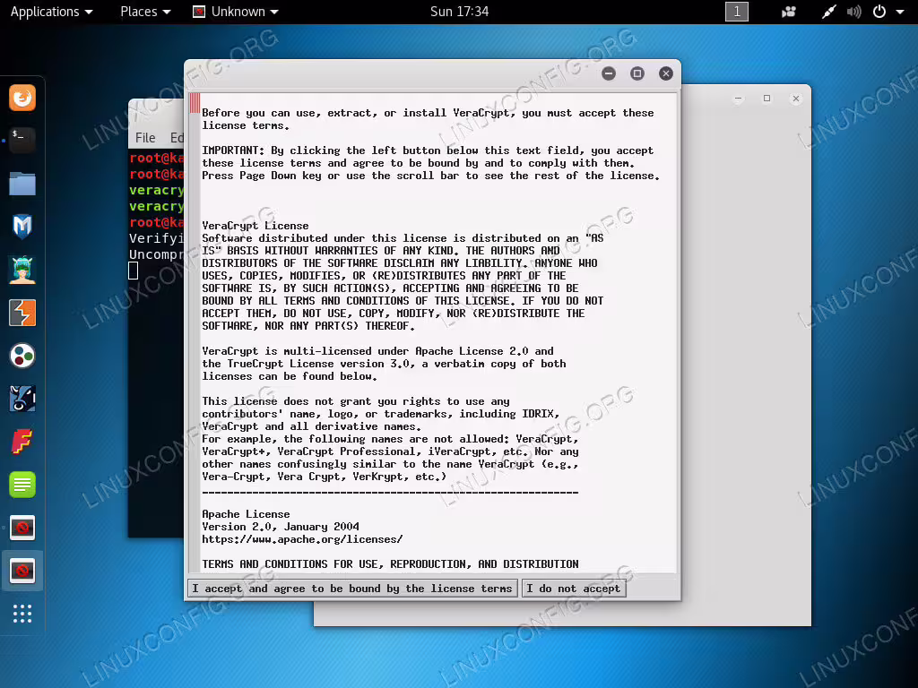918x688 pixels.
Task: Launch Metasploit from the dock
Action: [x=22, y=227]
